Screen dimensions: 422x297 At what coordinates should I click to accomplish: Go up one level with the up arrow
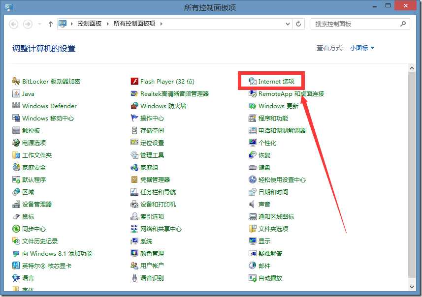(x=51, y=24)
